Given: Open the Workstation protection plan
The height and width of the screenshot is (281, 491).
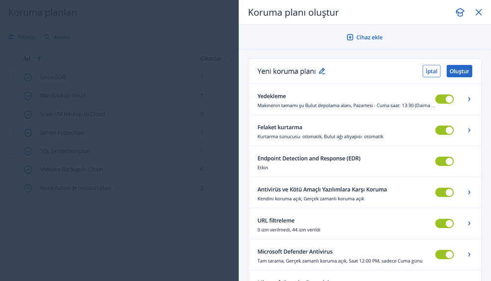Looking at the screenshot, I should (75, 188).
